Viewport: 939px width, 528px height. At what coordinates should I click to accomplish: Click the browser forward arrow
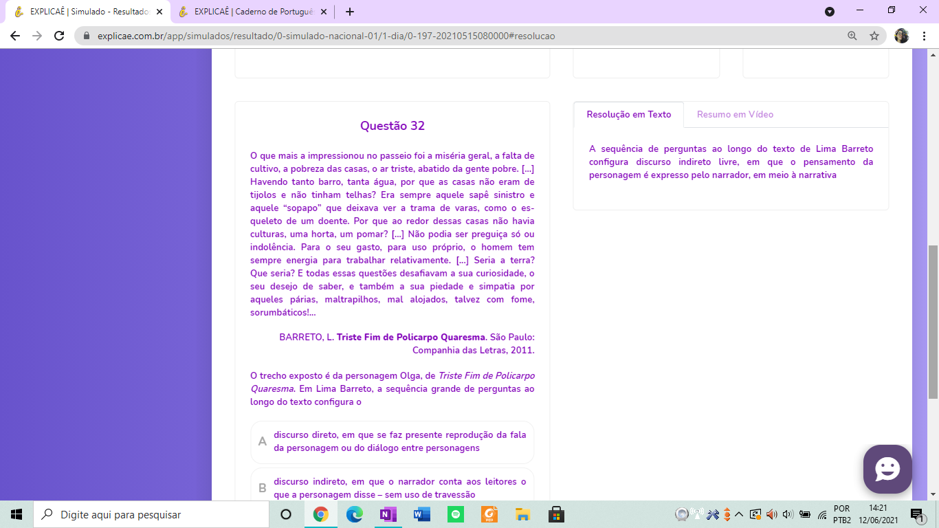coord(37,36)
